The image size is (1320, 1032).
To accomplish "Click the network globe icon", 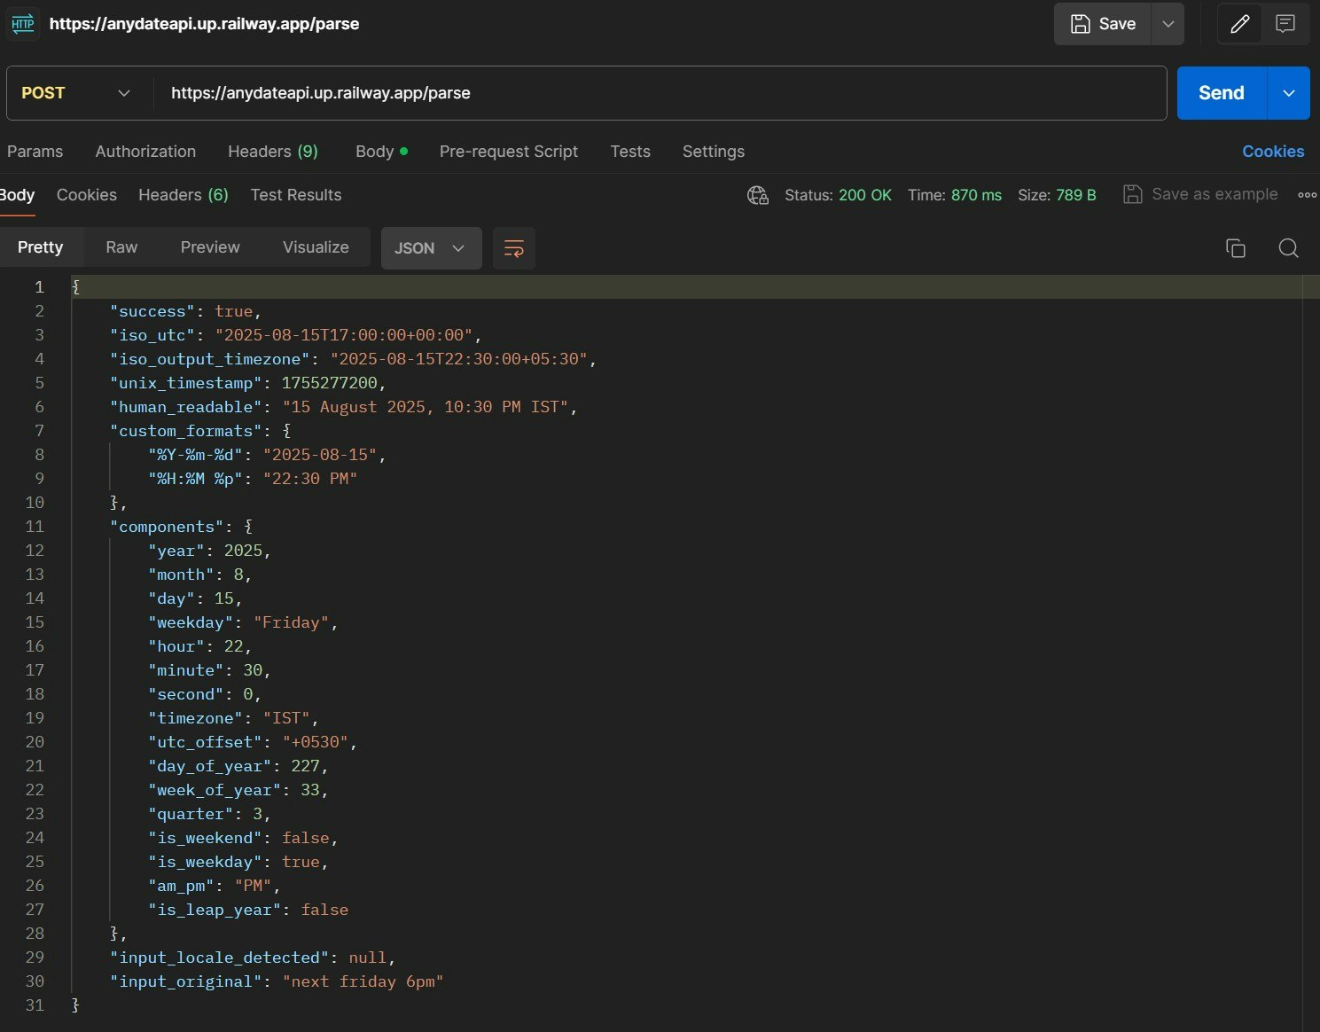I will coord(758,195).
